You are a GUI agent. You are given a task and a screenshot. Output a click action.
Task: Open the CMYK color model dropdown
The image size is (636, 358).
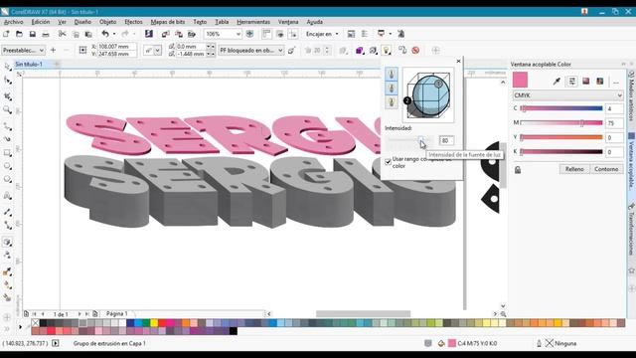pos(567,95)
